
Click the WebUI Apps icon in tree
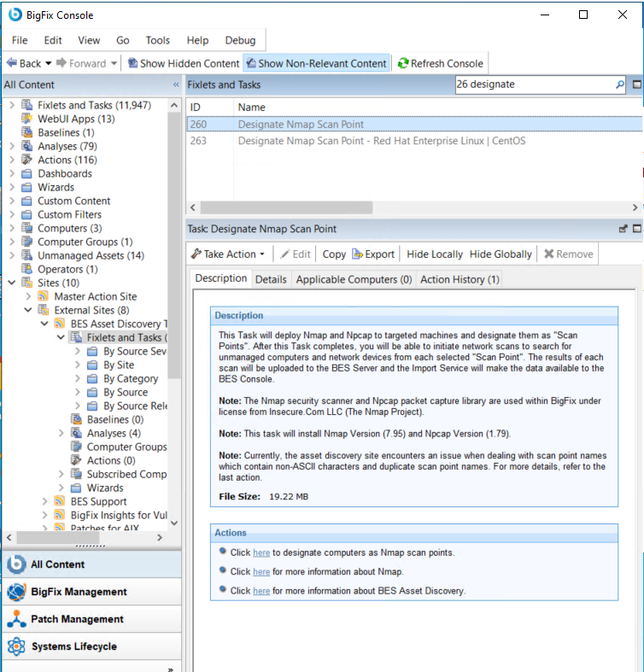pyautogui.click(x=27, y=119)
